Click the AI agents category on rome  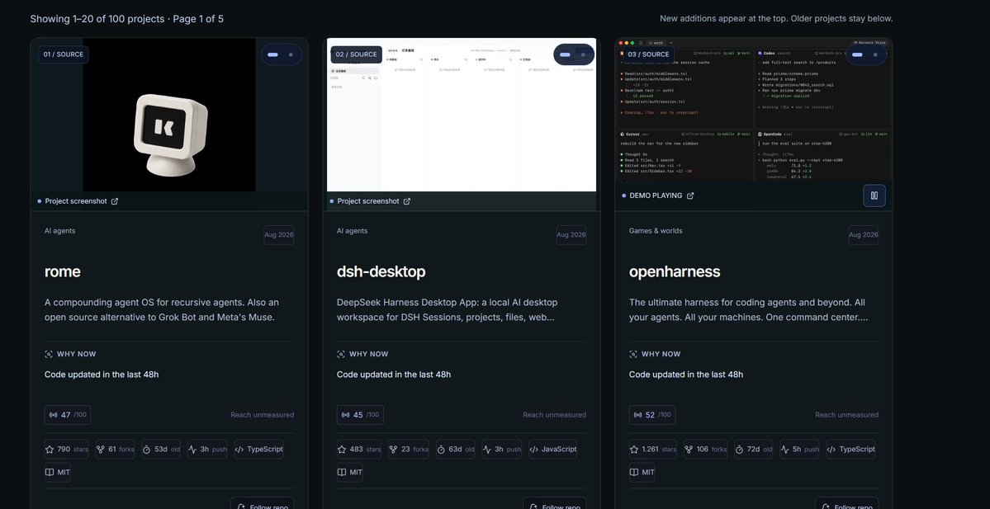pyautogui.click(x=60, y=231)
